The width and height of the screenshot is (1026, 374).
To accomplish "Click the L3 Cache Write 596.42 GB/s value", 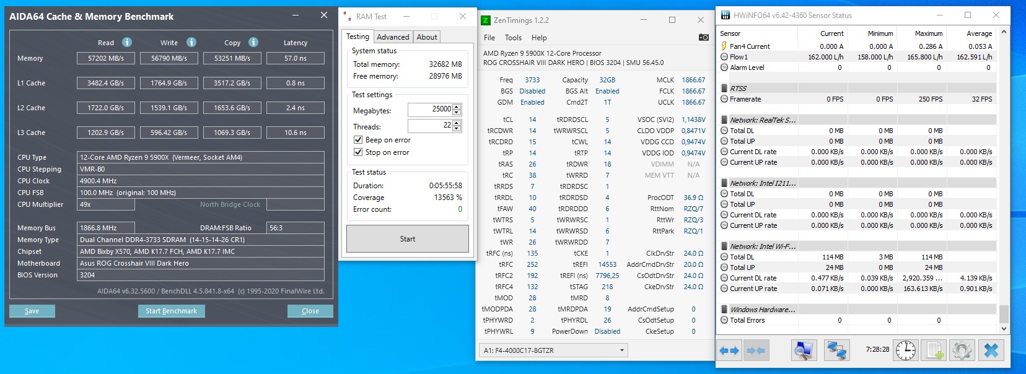I will point(169,133).
